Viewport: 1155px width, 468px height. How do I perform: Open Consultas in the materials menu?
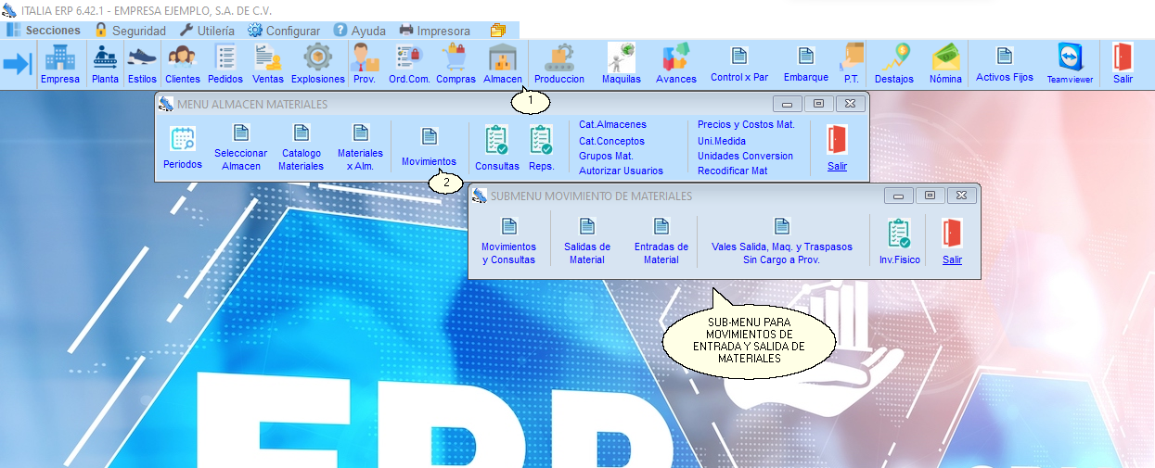pyautogui.click(x=497, y=147)
